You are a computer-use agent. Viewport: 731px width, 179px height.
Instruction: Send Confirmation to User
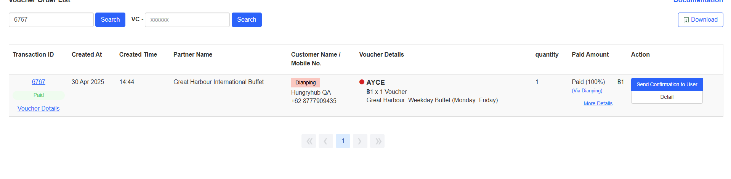pyautogui.click(x=667, y=84)
